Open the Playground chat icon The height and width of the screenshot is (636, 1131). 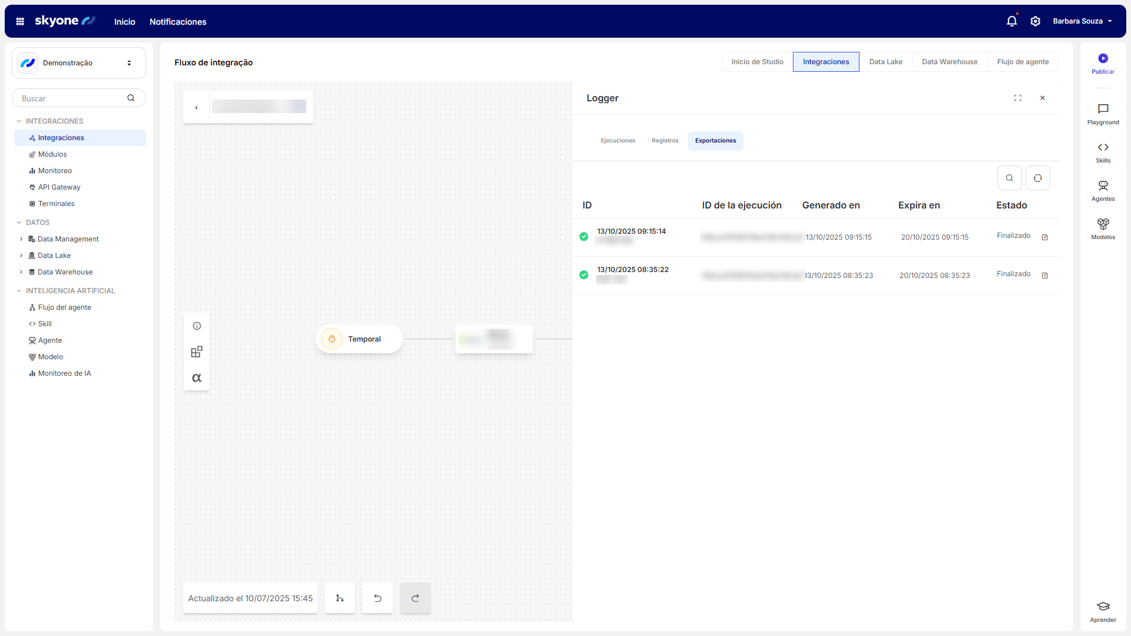click(x=1103, y=109)
